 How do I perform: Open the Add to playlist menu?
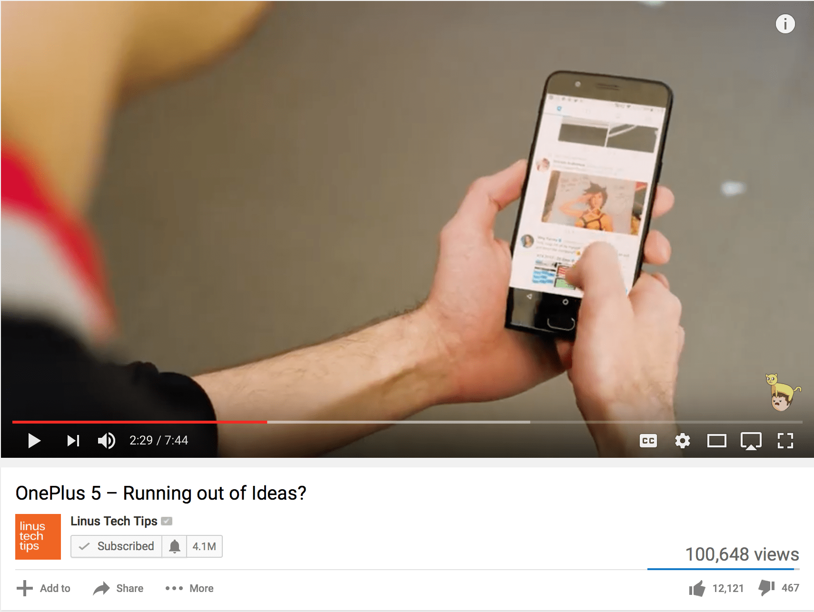click(x=43, y=589)
